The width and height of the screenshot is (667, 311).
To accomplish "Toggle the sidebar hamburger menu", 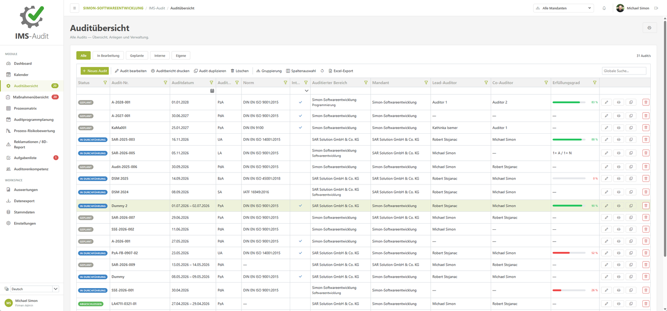I will [75, 8].
